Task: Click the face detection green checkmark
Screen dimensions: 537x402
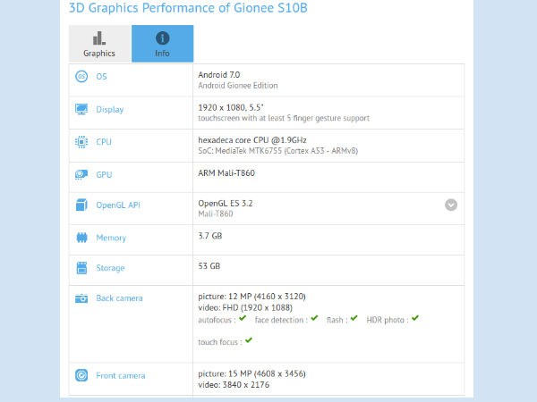Action: point(314,318)
